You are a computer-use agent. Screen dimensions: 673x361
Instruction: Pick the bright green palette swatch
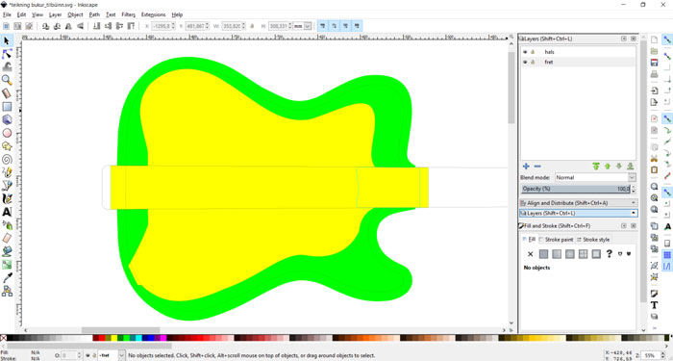coord(127,338)
